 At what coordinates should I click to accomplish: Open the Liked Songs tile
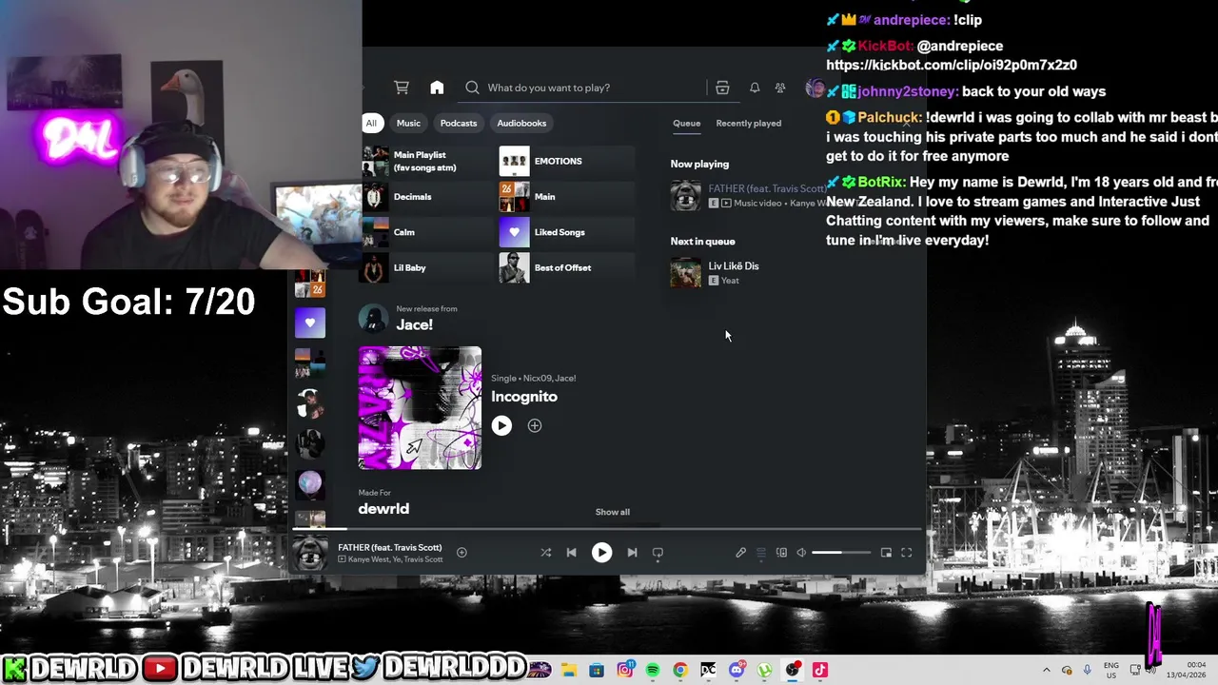pos(566,232)
